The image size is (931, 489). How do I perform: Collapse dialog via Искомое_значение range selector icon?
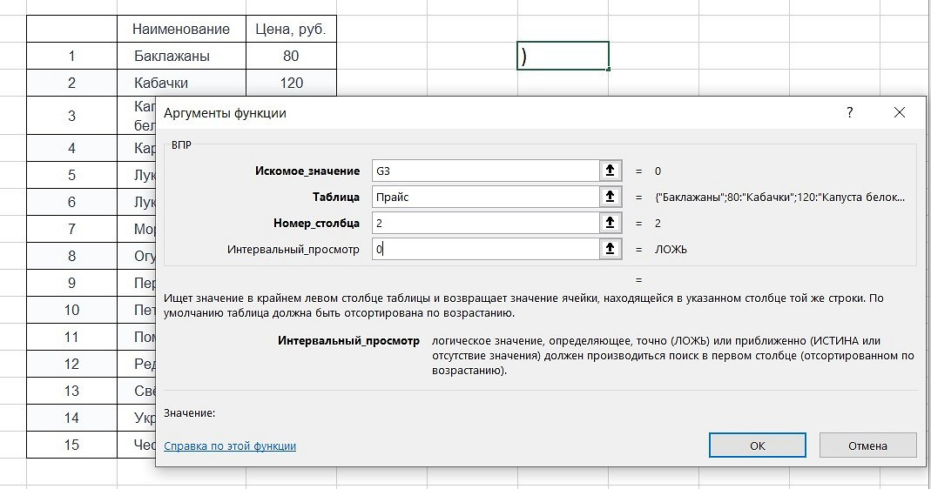coord(610,171)
